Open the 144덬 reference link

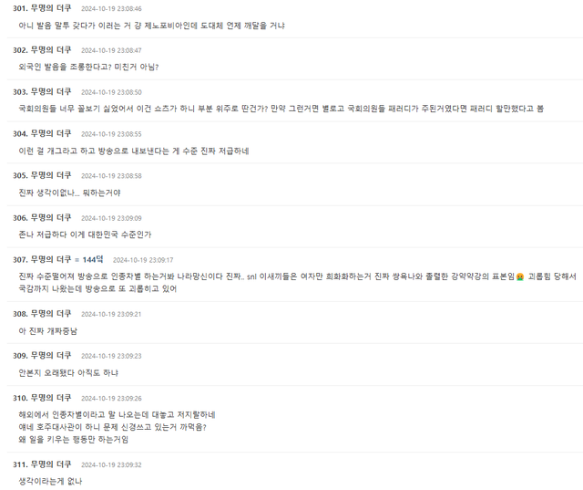click(x=93, y=259)
